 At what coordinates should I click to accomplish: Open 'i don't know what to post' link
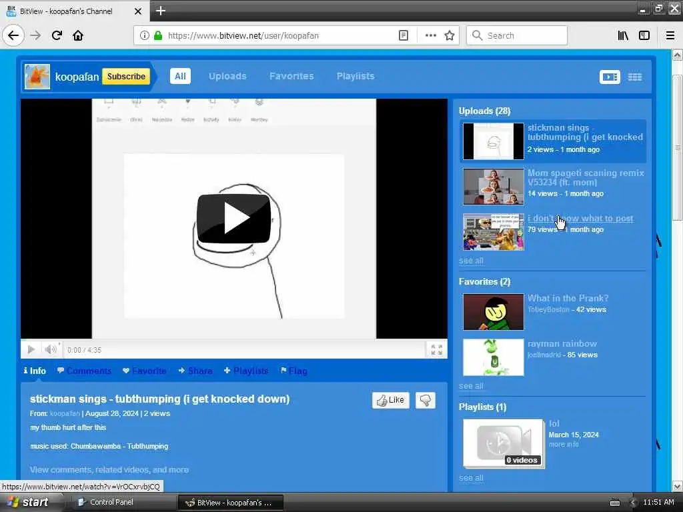[580, 219]
